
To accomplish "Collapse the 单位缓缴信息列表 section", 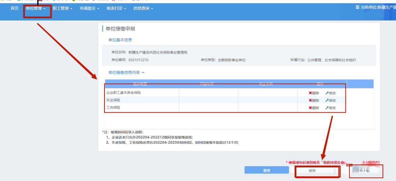I will (143, 73).
